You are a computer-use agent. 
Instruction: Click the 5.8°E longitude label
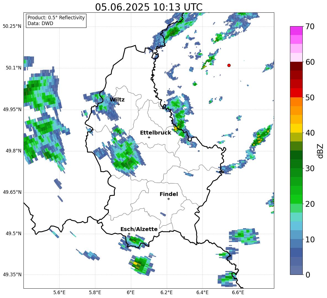[x=95, y=292]
